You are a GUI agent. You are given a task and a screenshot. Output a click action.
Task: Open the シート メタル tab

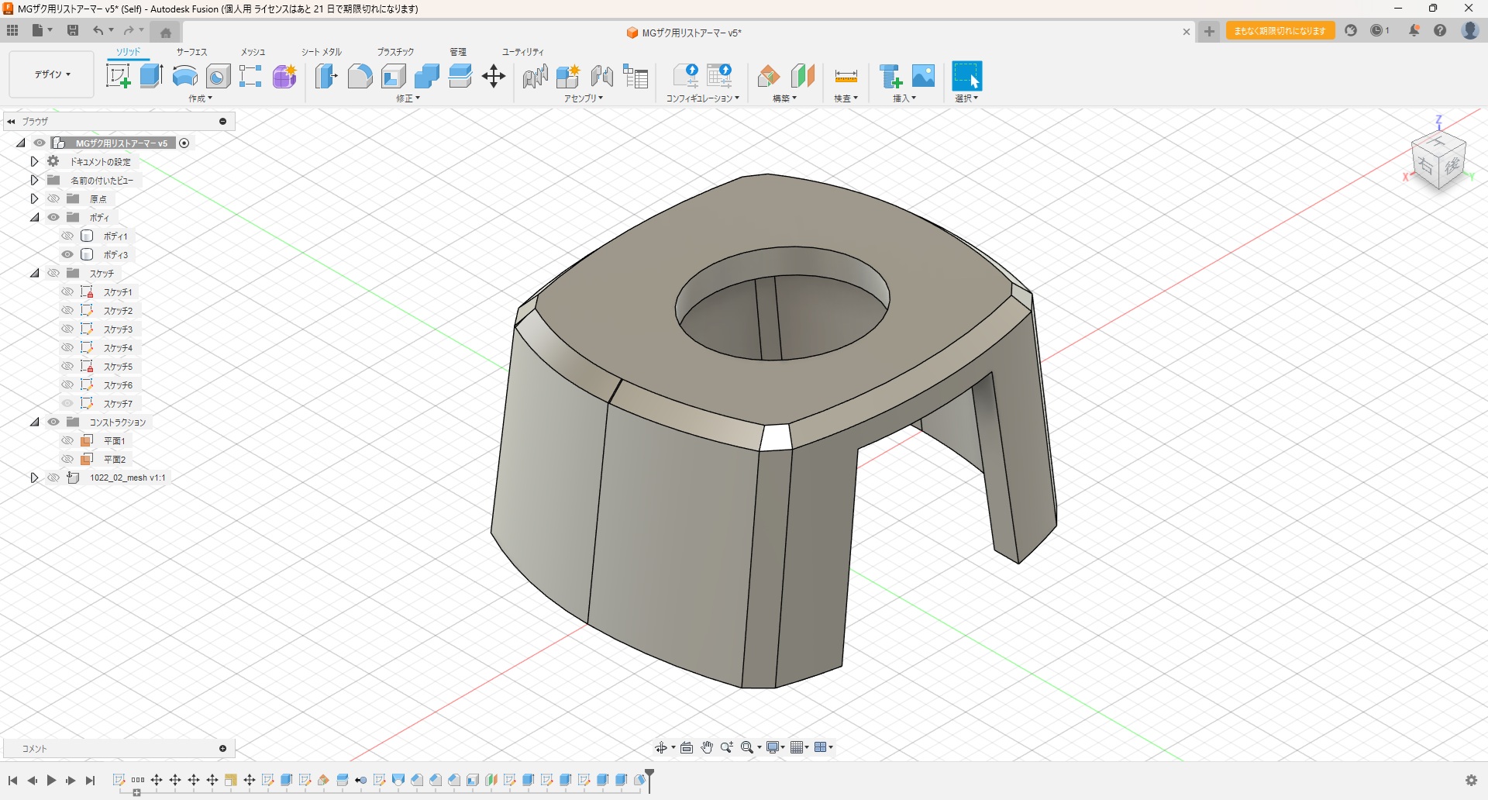click(x=321, y=52)
